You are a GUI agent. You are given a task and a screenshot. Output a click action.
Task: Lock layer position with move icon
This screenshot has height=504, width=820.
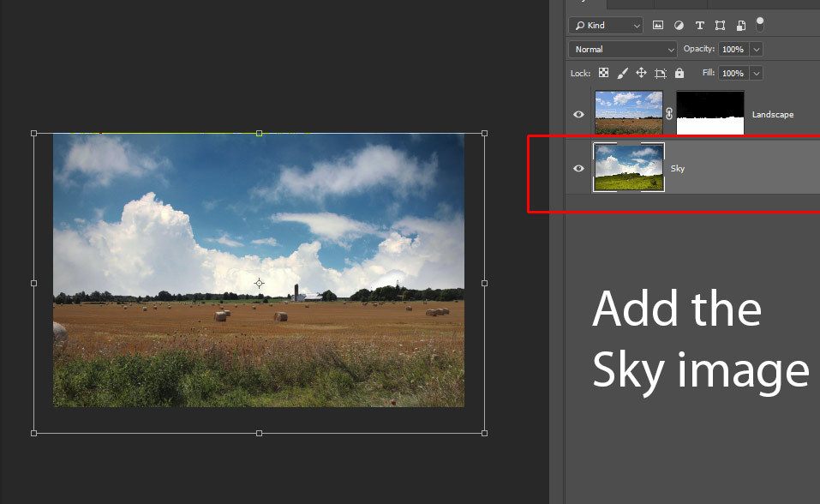point(641,74)
